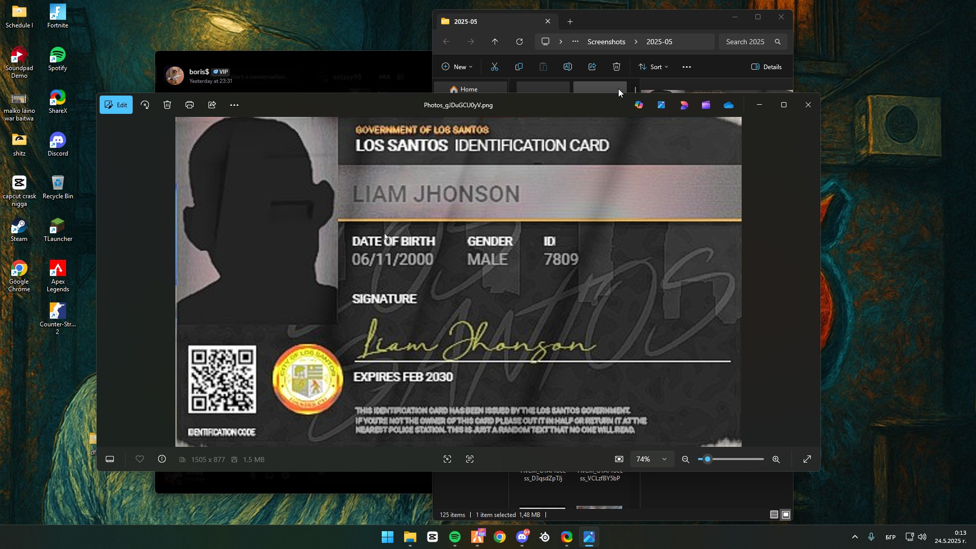976x549 pixels.
Task: Show file info with the info icon
Action: tap(162, 459)
